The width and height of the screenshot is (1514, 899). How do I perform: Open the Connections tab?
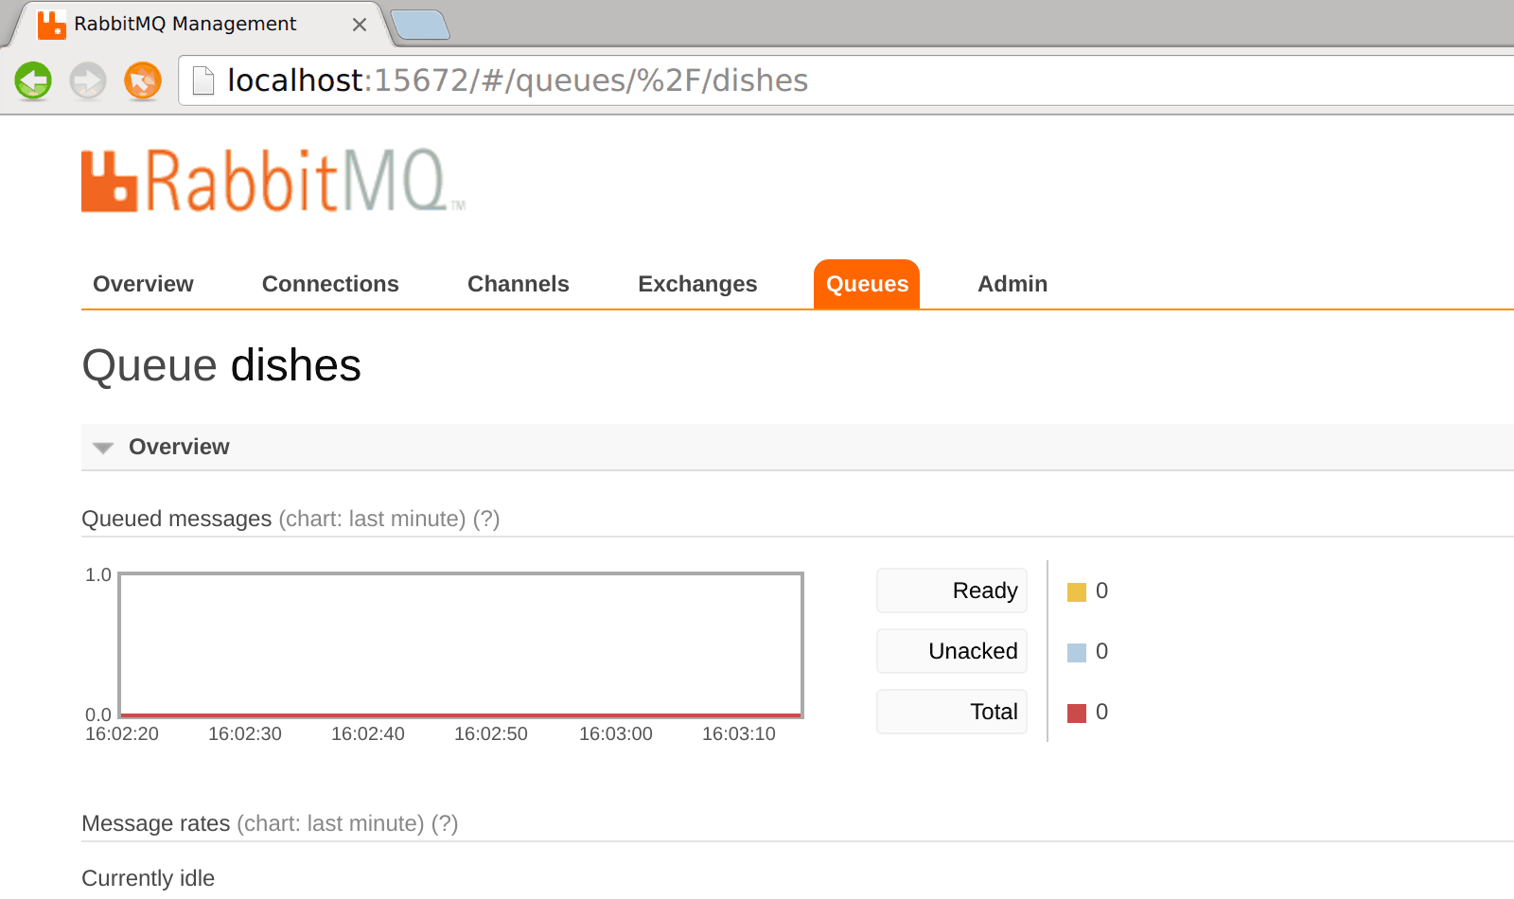tap(330, 284)
